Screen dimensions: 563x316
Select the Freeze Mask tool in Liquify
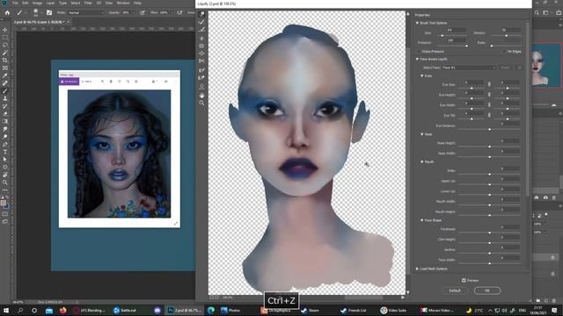(x=201, y=70)
